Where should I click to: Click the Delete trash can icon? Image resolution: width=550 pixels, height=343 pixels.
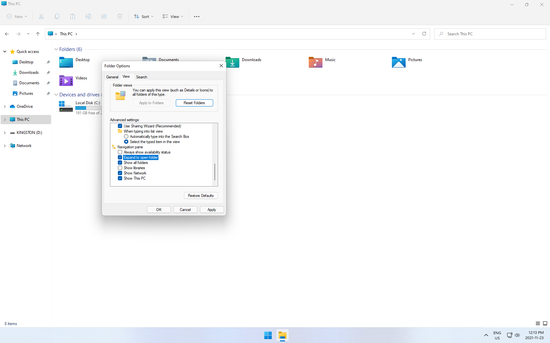[120, 17]
